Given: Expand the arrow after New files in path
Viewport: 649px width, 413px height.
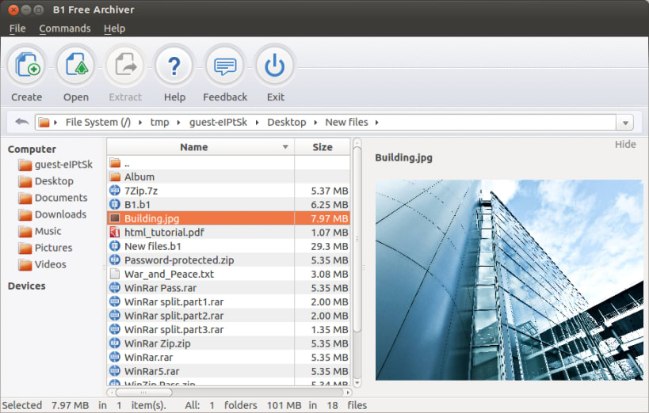Looking at the screenshot, I should click(x=376, y=123).
